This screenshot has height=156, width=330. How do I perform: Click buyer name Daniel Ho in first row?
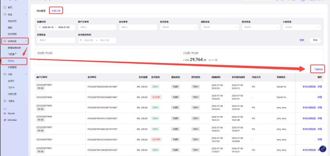pos(282,87)
